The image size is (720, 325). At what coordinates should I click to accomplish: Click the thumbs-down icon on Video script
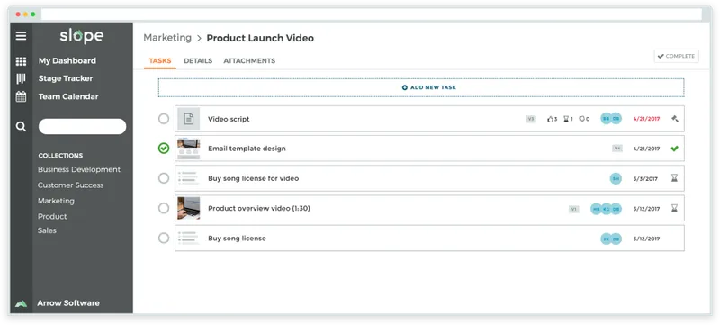pos(581,119)
